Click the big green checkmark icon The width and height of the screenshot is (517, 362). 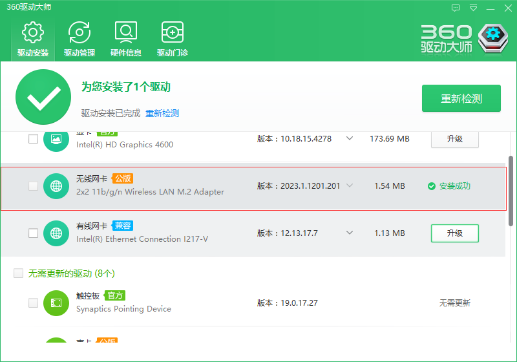coord(43,97)
